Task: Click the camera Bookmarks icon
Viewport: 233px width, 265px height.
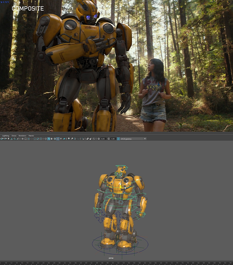Action: 8,139
